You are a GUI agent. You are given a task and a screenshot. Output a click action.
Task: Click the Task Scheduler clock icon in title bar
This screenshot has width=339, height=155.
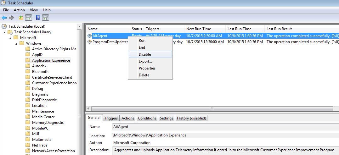3,3
